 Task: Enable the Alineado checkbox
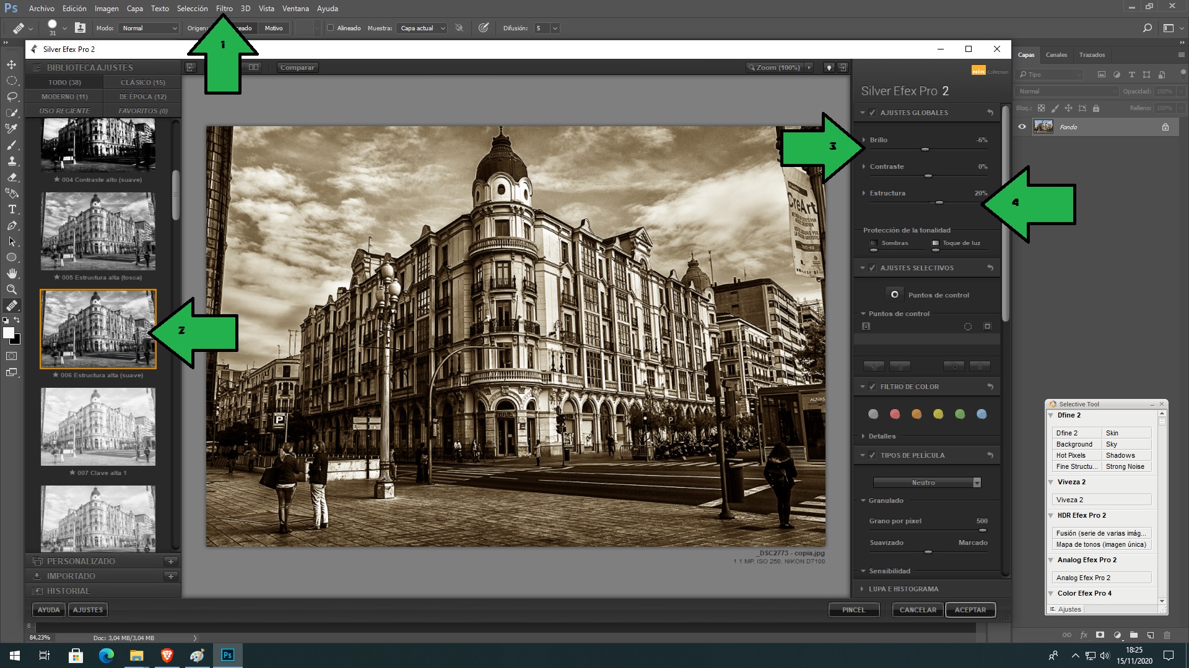coord(330,28)
